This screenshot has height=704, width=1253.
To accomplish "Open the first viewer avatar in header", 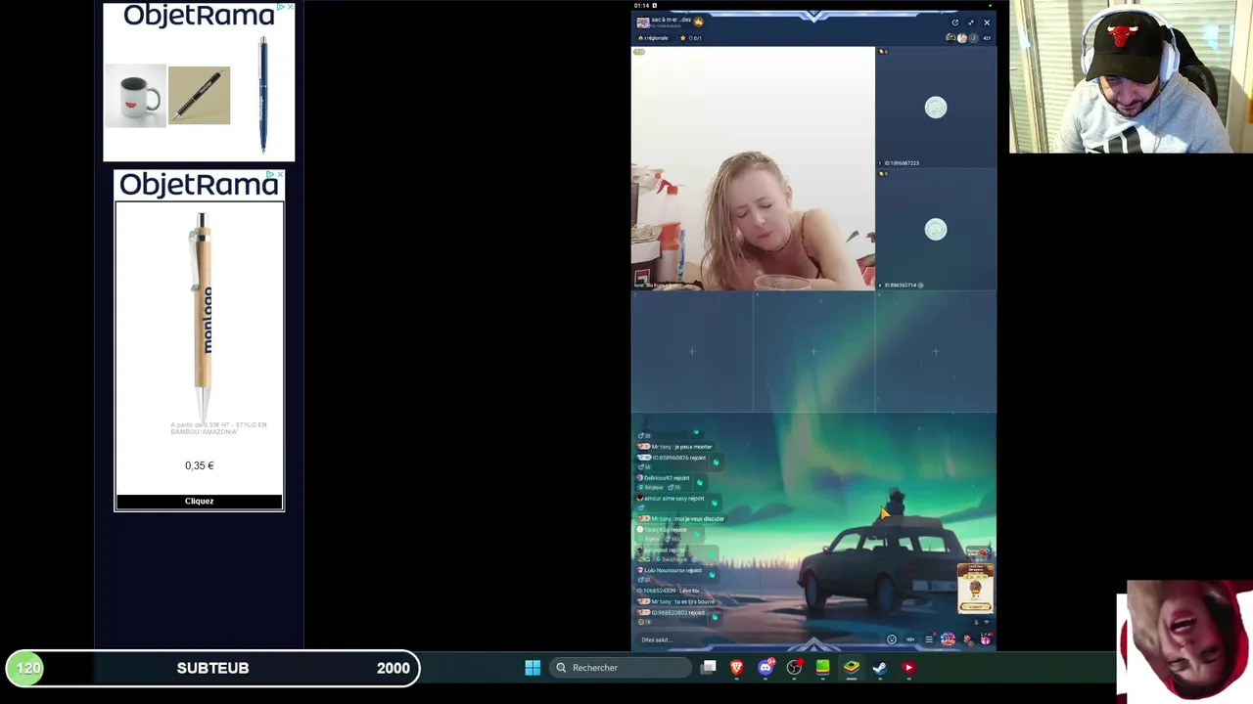I will pyautogui.click(x=951, y=38).
